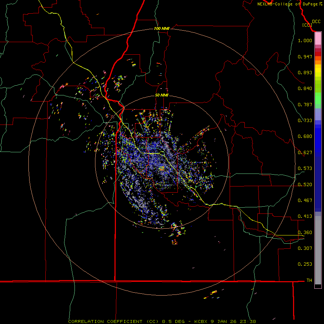Click the 0.893 color scale value
324x324 pixels.
click(x=305, y=72)
